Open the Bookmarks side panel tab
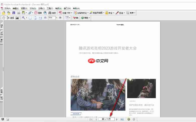The height and width of the screenshot is (122, 196). (2, 26)
